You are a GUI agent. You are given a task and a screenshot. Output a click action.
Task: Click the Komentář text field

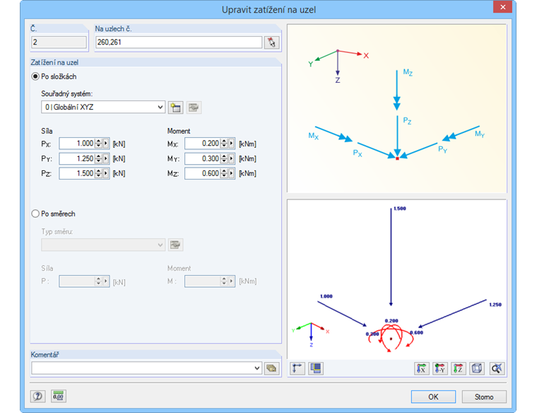pyautogui.click(x=142, y=368)
